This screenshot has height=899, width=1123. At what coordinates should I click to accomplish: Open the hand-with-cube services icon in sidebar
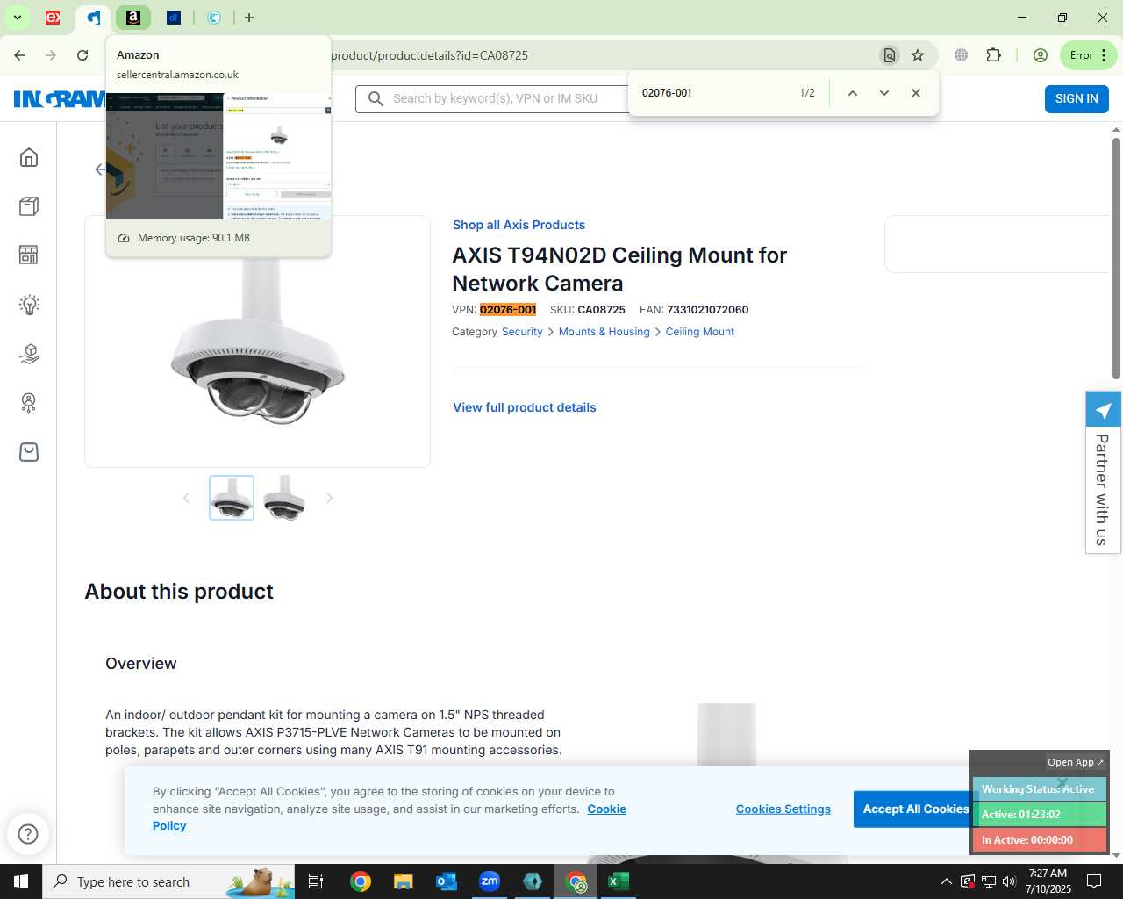coord(29,354)
